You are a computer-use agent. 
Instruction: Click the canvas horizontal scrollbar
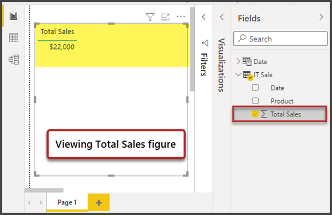point(44,190)
